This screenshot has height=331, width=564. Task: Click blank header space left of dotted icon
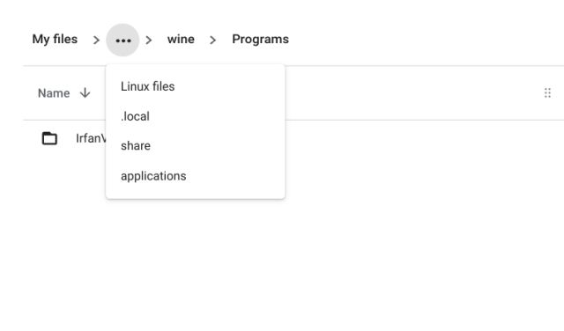[413, 92]
